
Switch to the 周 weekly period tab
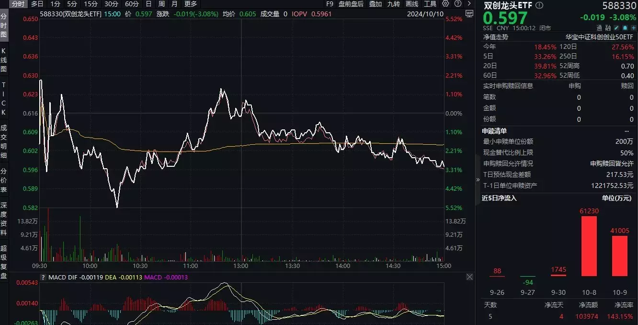(161, 4)
